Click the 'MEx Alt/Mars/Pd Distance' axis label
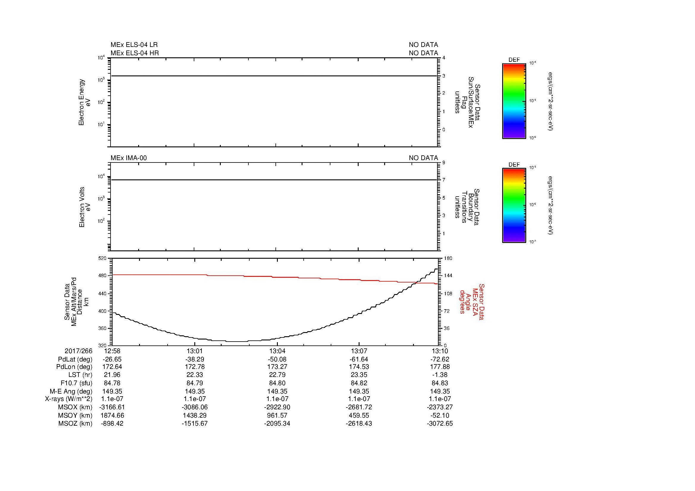695x491 pixels. [76, 301]
